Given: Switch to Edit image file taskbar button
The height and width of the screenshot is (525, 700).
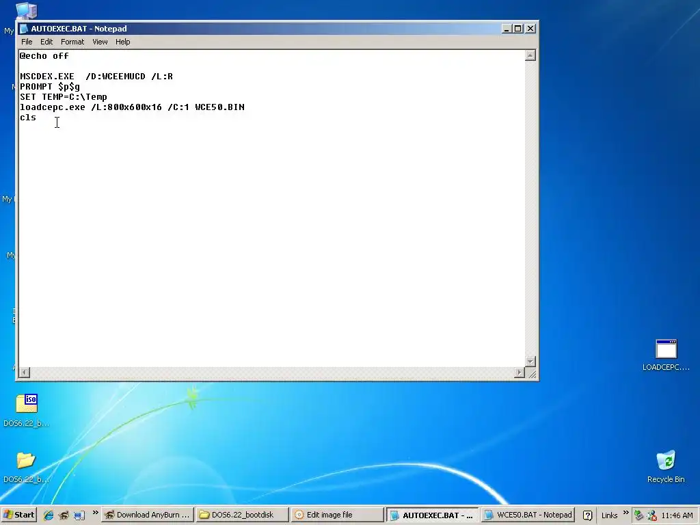Looking at the screenshot, I should (337, 515).
